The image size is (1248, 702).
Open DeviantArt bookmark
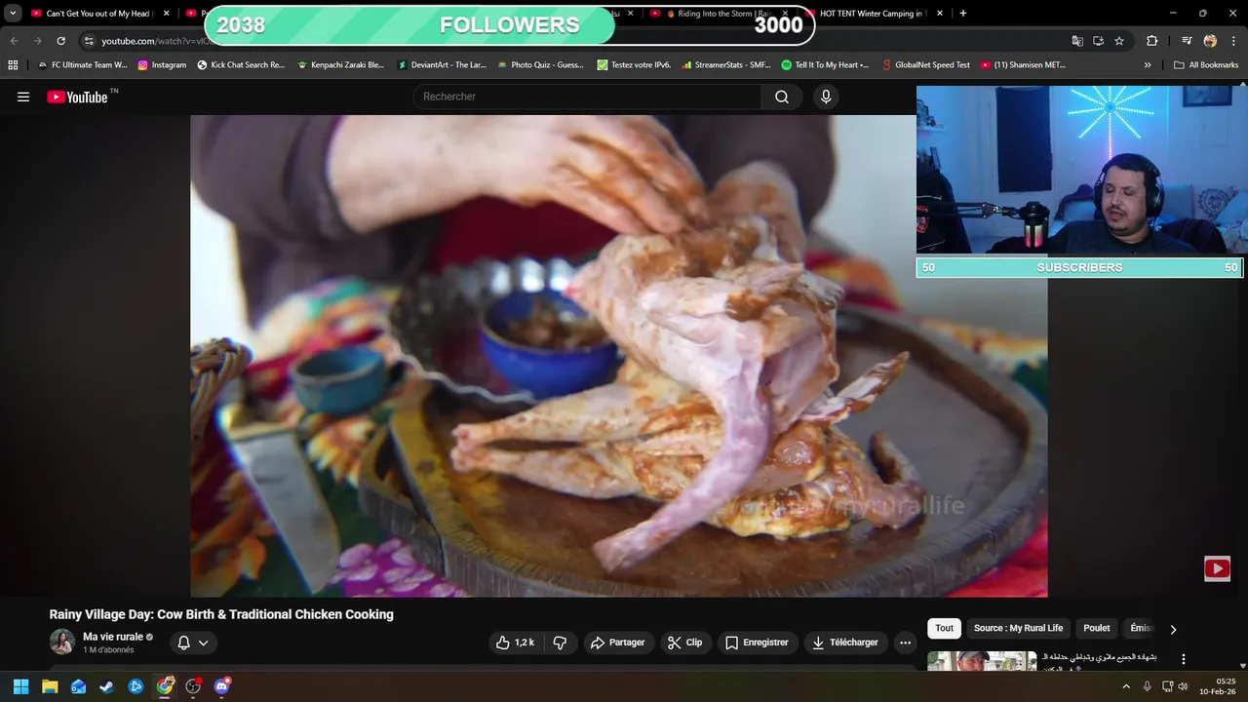[x=442, y=65]
